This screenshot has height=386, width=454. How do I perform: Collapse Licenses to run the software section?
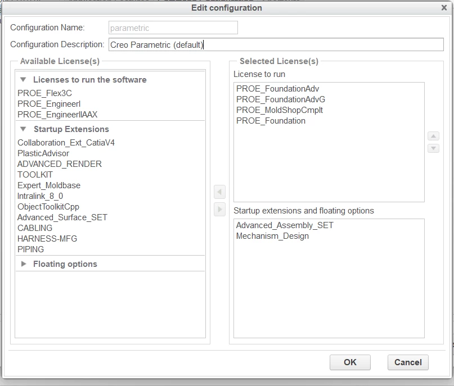[24, 80]
